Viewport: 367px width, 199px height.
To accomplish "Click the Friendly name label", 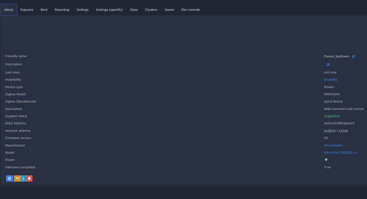I will [16, 56].
